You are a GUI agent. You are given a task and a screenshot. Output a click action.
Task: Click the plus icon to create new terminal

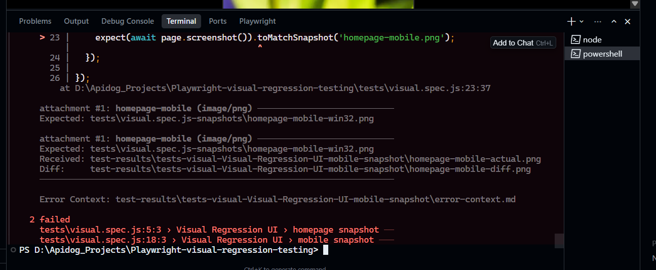tap(571, 21)
